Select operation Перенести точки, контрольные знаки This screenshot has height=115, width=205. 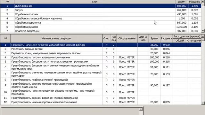pos(101,53)
